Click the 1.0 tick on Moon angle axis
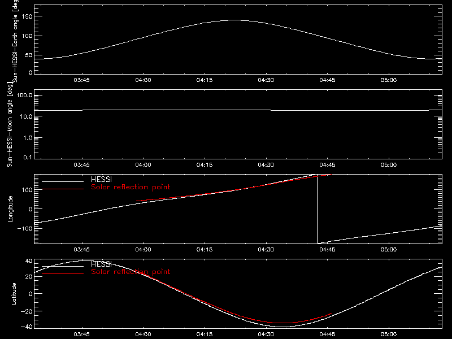The height and width of the screenshot is (339, 452). [x=28, y=138]
